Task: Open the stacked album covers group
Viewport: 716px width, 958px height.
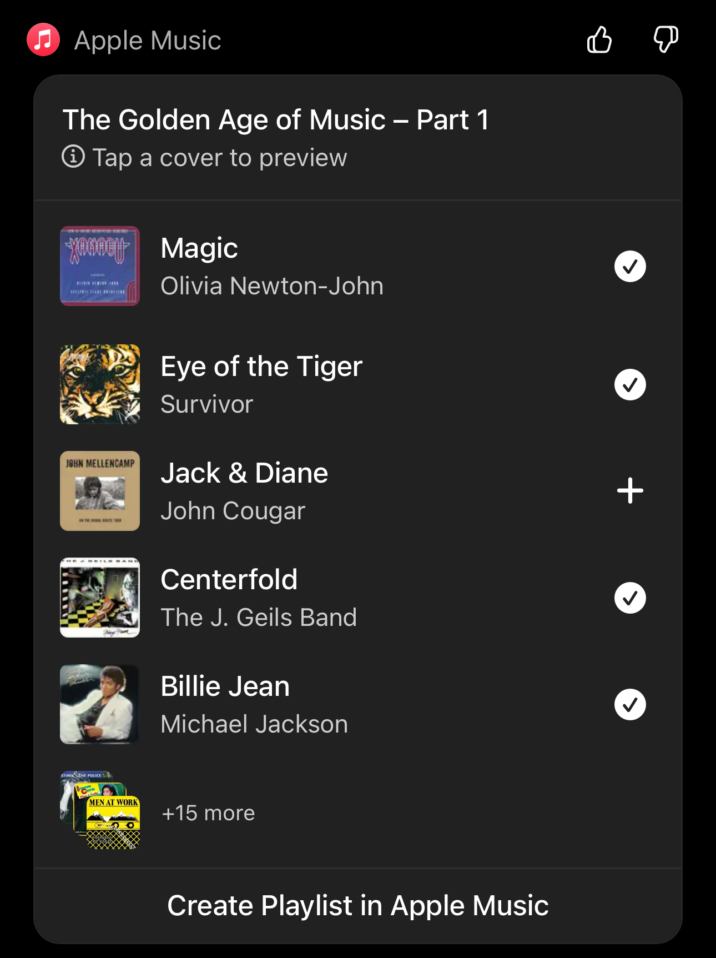Action: point(100,811)
